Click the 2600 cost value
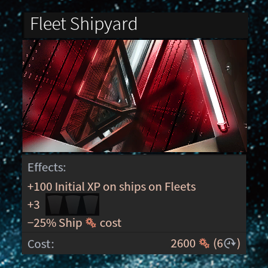Image resolution: width=268 pixels, height=268 pixels. click(x=183, y=244)
